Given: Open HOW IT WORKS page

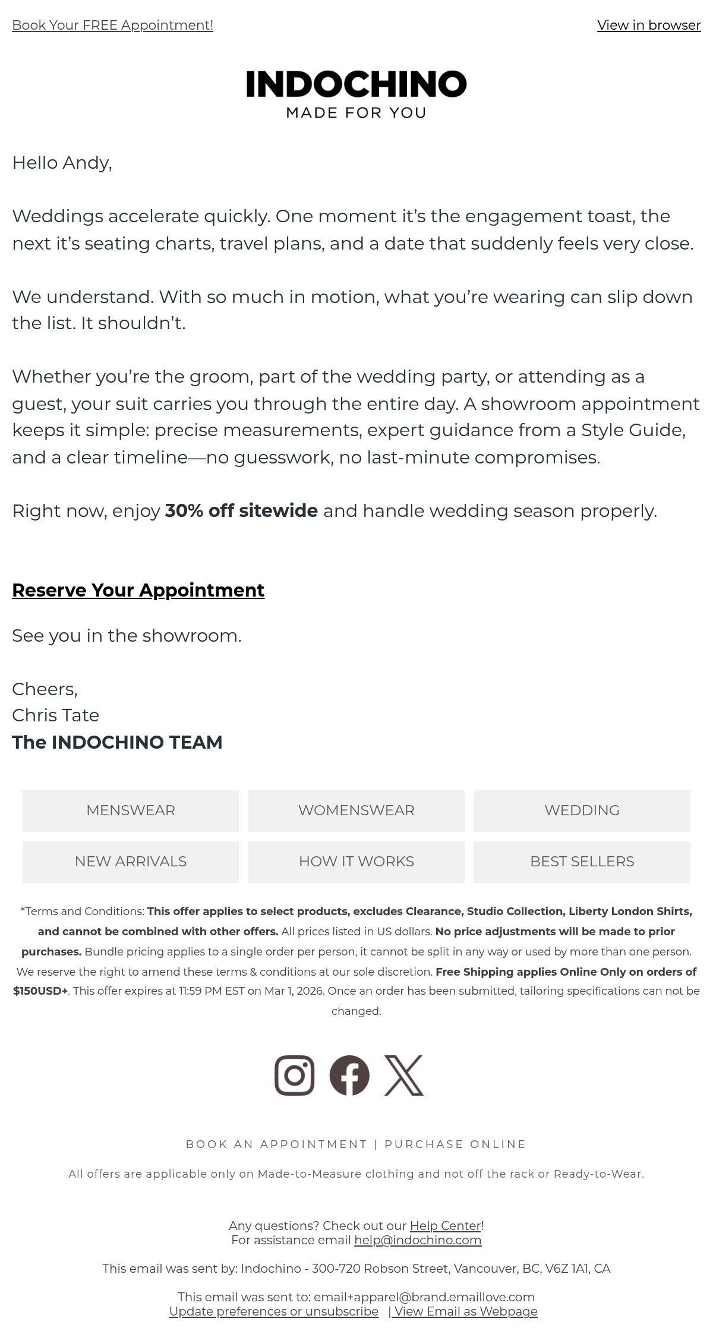Looking at the screenshot, I should (356, 862).
